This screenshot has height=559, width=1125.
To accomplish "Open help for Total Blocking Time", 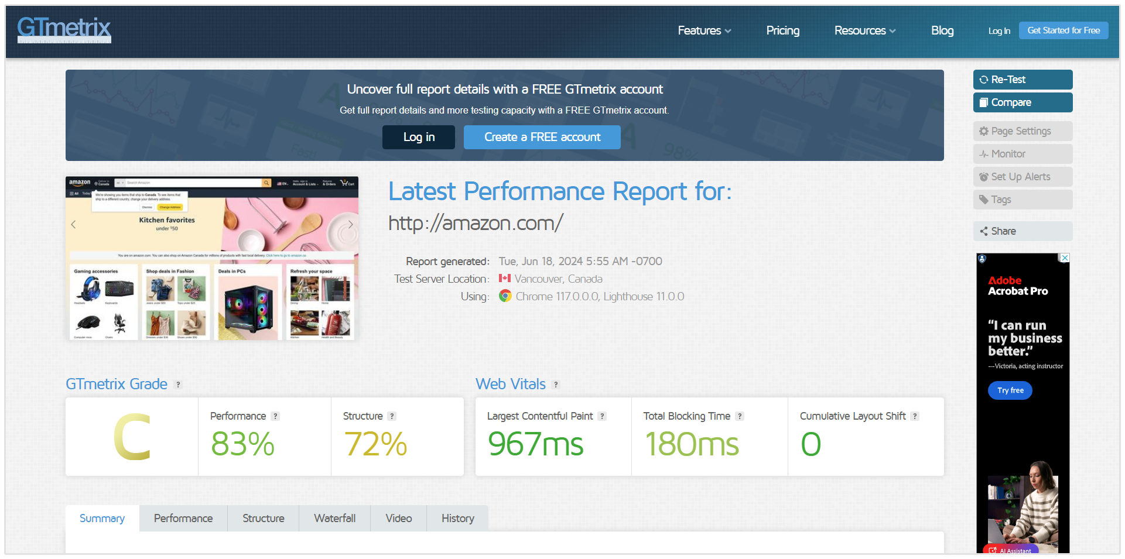I will (740, 416).
